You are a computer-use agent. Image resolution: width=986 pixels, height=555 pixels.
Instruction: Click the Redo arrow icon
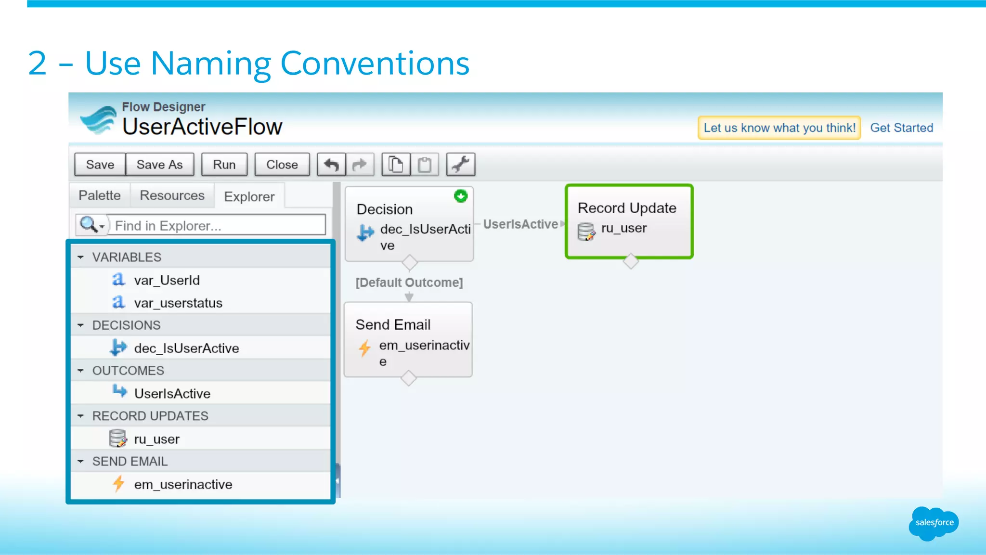(x=359, y=165)
